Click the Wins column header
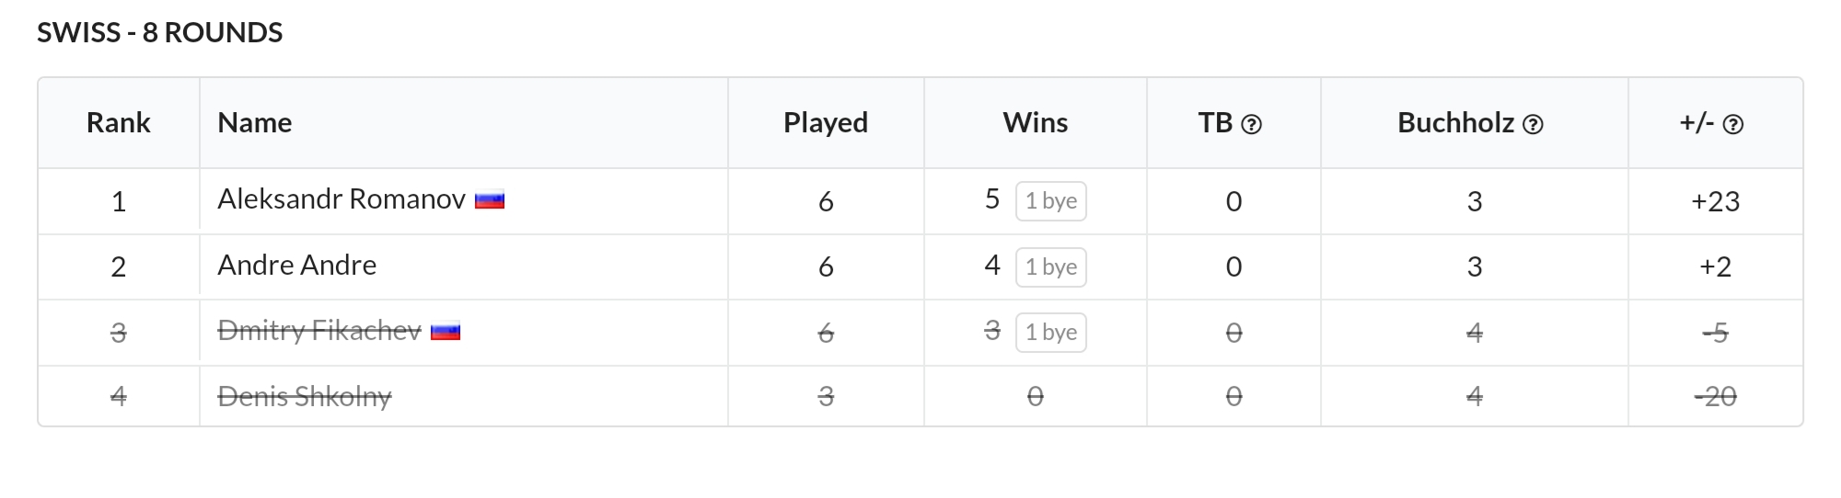 click(1036, 123)
